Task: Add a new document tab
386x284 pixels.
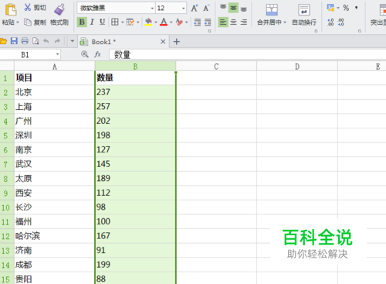Action: click(177, 42)
